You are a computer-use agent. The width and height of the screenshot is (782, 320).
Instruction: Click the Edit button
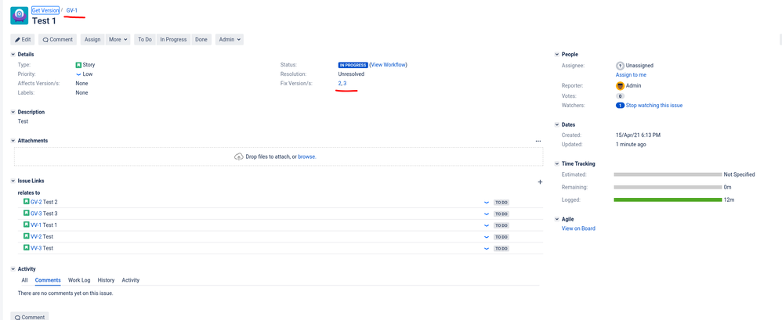(23, 39)
